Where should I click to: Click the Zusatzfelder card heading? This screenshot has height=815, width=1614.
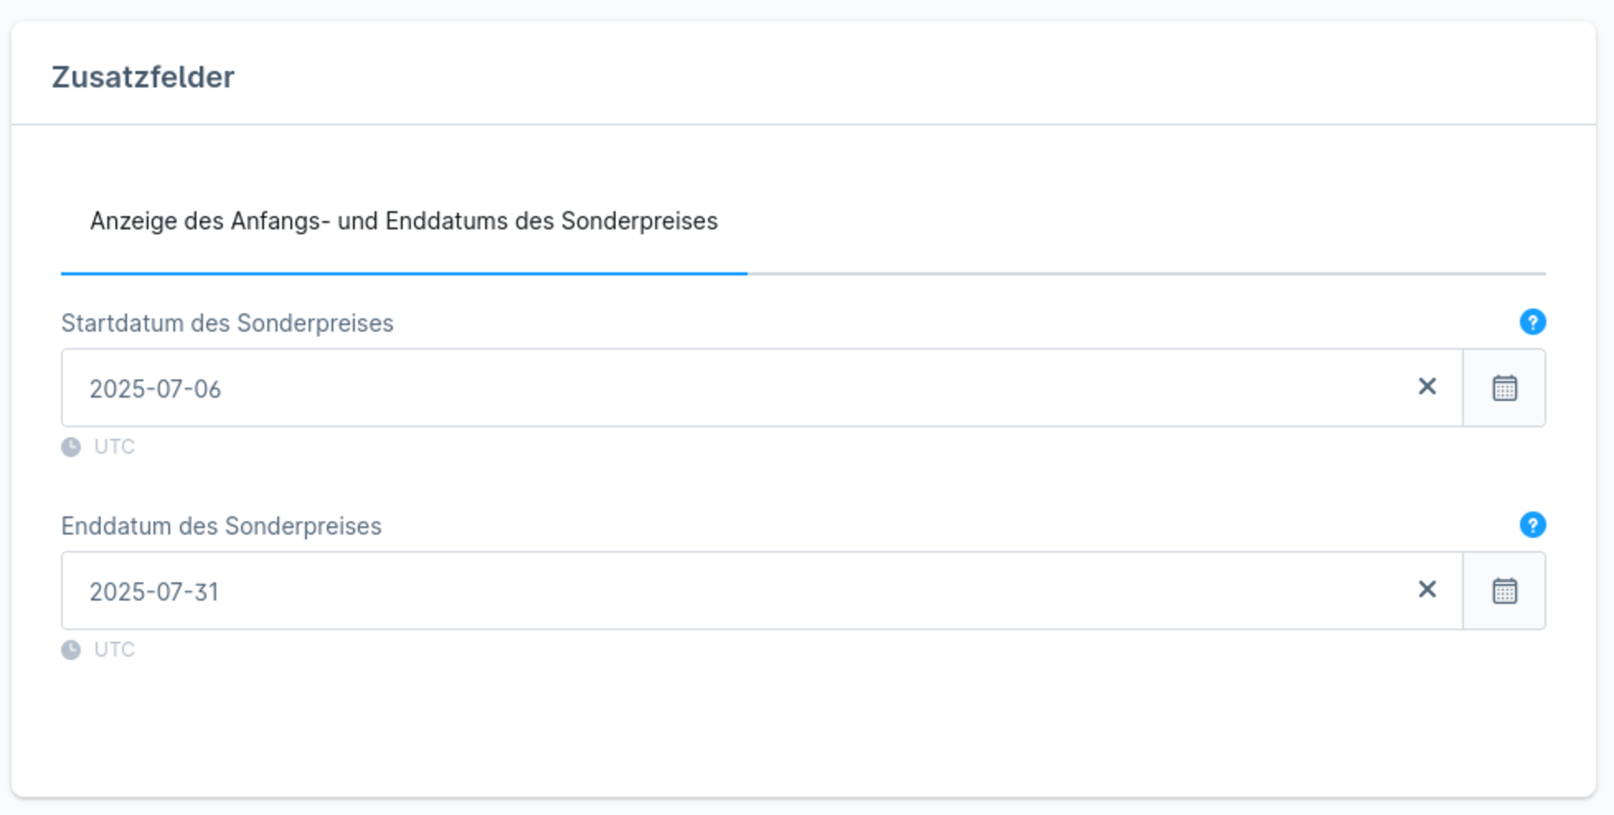tap(143, 77)
